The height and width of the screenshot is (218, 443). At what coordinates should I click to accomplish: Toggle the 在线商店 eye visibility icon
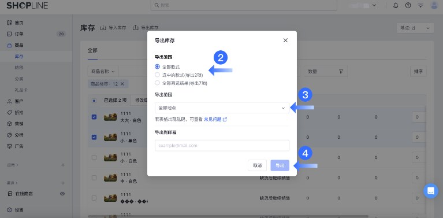tap(62, 194)
